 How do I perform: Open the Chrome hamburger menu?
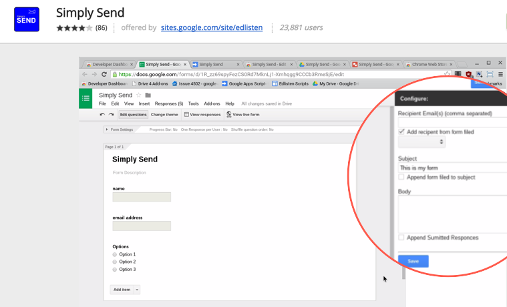(x=500, y=74)
